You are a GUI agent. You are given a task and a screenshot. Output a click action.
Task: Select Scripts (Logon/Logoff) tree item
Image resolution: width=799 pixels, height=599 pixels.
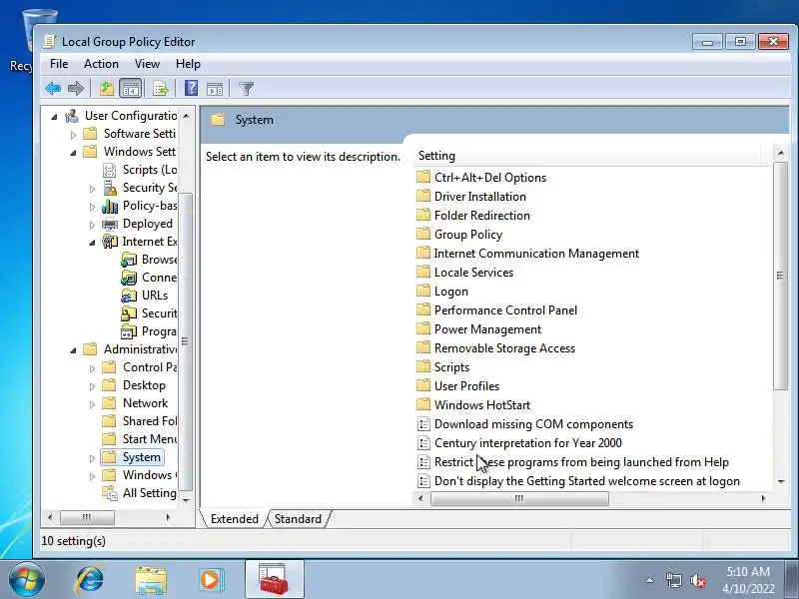[x=140, y=170]
